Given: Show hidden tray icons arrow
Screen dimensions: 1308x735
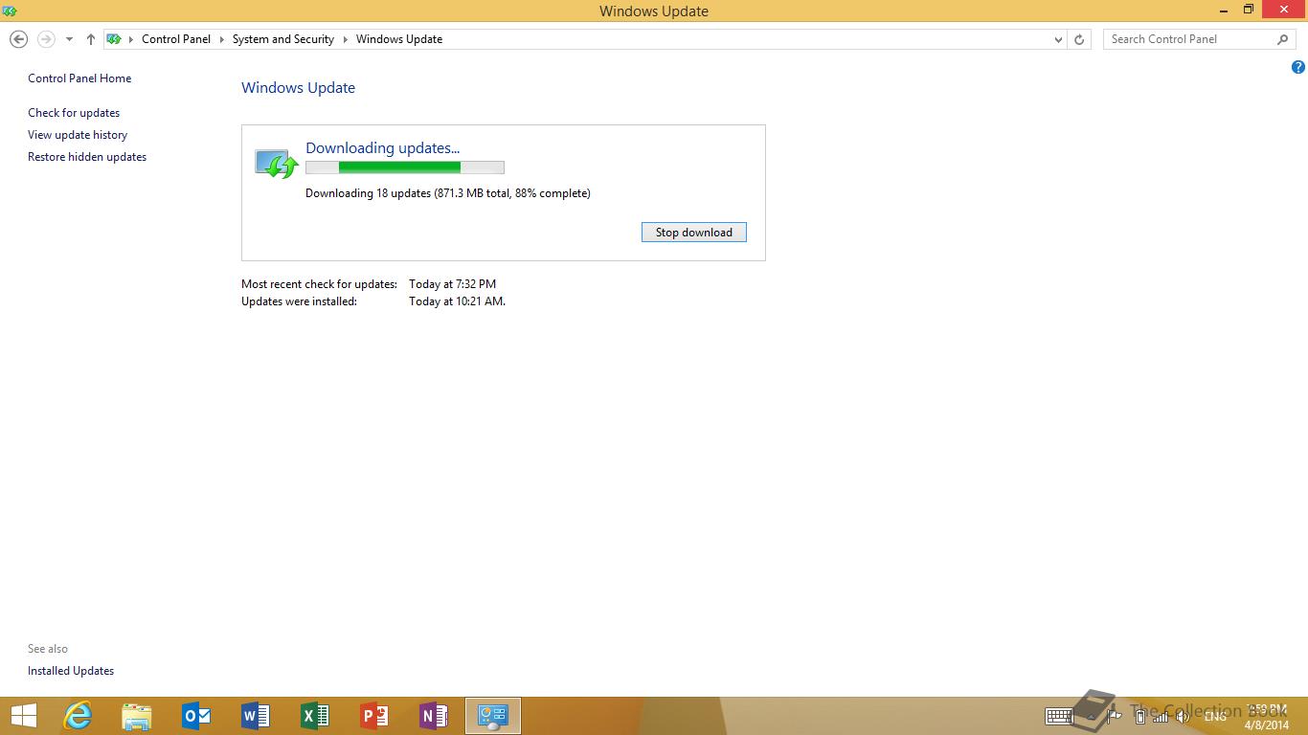Looking at the screenshot, I should (1094, 716).
